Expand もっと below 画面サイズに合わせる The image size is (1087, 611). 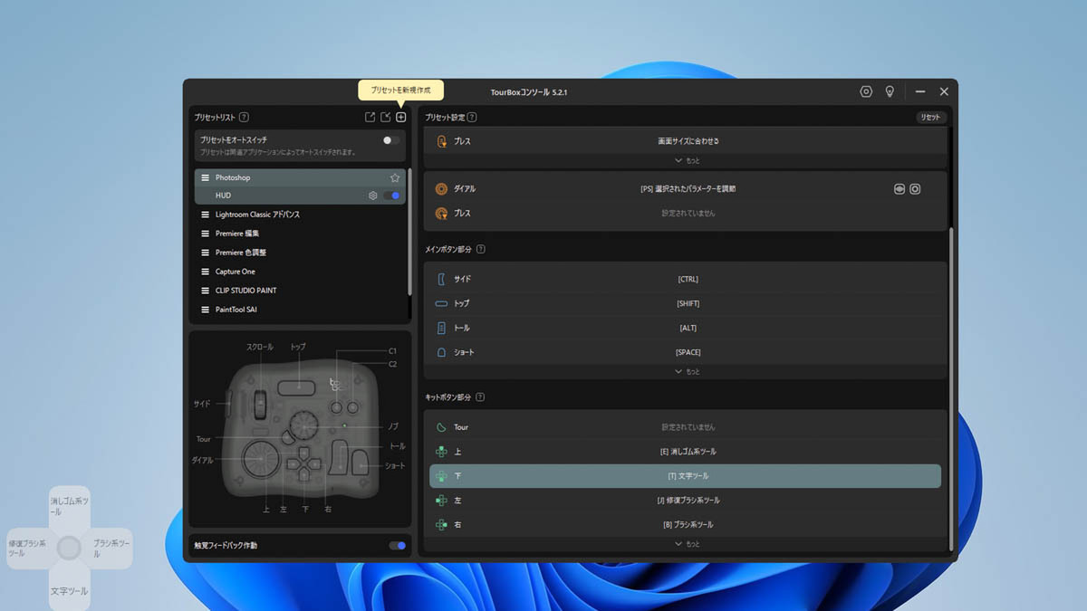point(687,161)
